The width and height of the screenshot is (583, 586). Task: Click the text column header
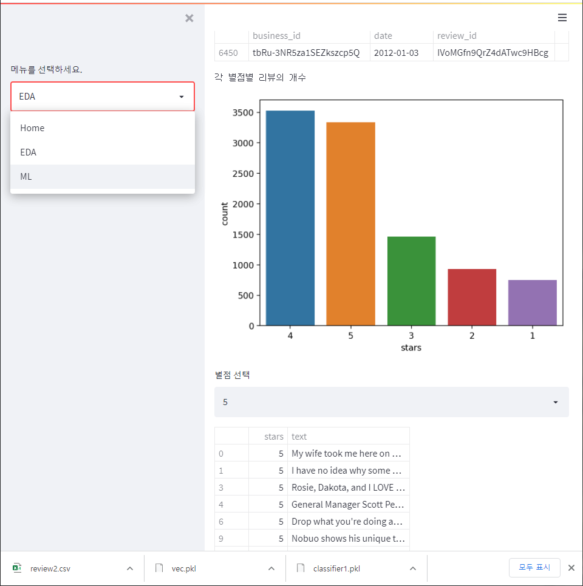click(349, 436)
